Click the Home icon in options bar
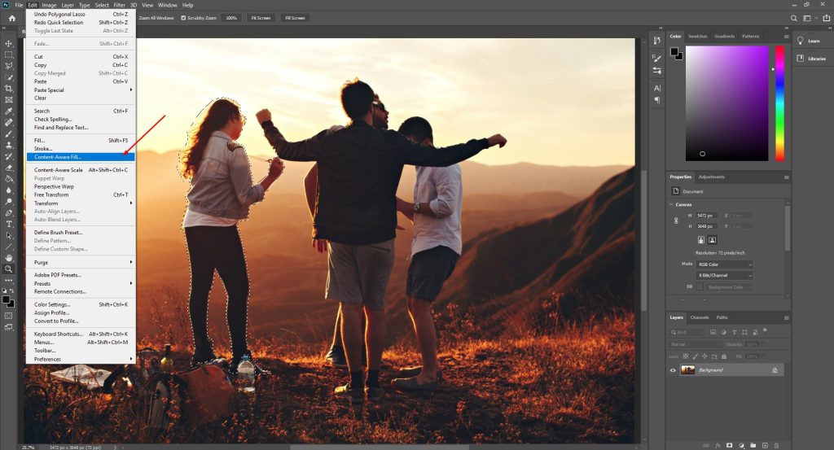The height and width of the screenshot is (450, 834). pyautogui.click(x=11, y=18)
